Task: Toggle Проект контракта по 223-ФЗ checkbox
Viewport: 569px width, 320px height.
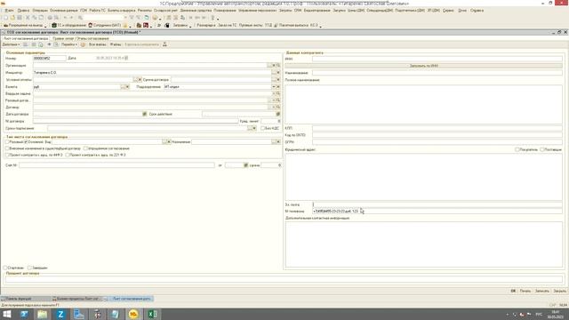Action: point(68,155)
